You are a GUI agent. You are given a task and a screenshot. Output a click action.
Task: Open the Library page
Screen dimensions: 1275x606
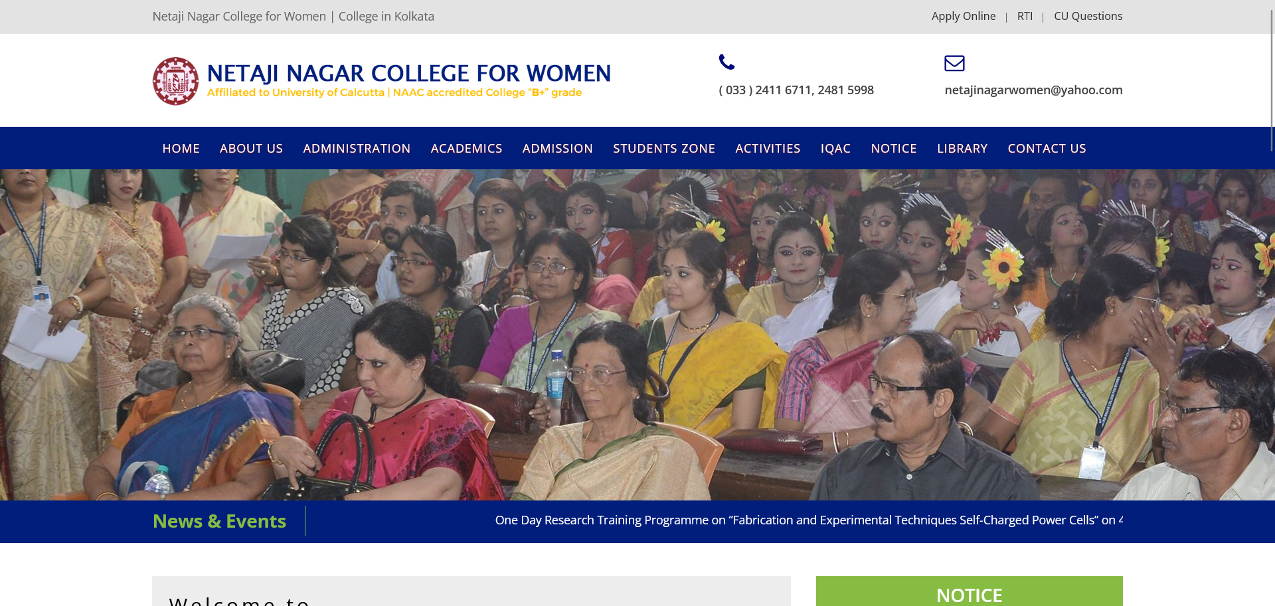(x=962, y=148)
